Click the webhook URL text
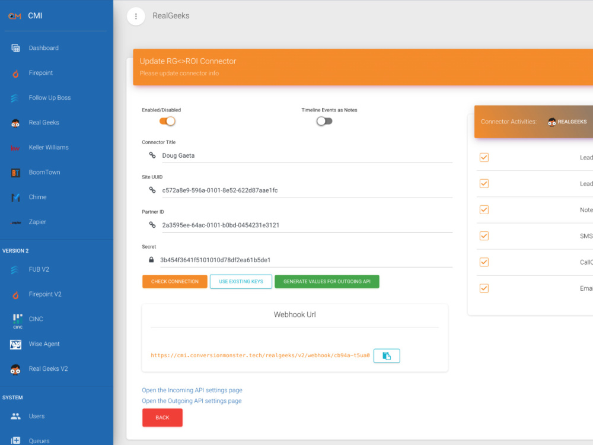 [260, 355]
